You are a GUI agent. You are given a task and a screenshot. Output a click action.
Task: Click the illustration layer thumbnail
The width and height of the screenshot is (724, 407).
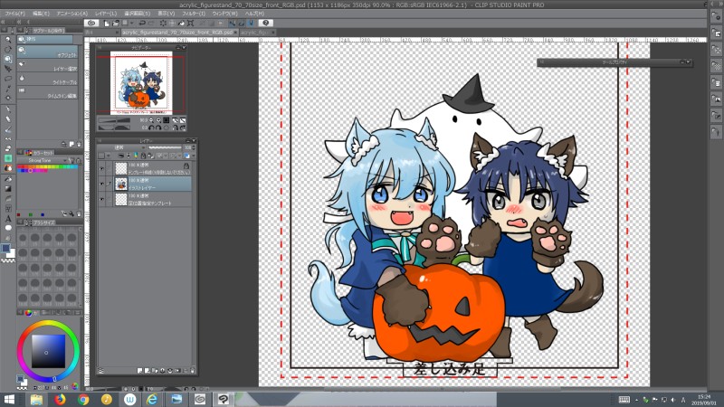point(121,184)
